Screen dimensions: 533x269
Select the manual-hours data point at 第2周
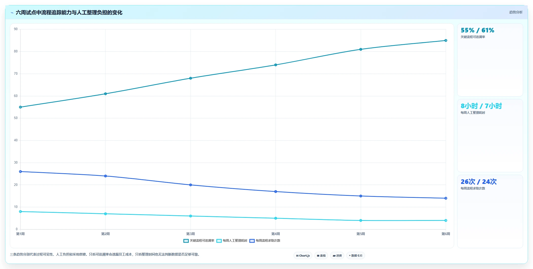pos(106,214)
